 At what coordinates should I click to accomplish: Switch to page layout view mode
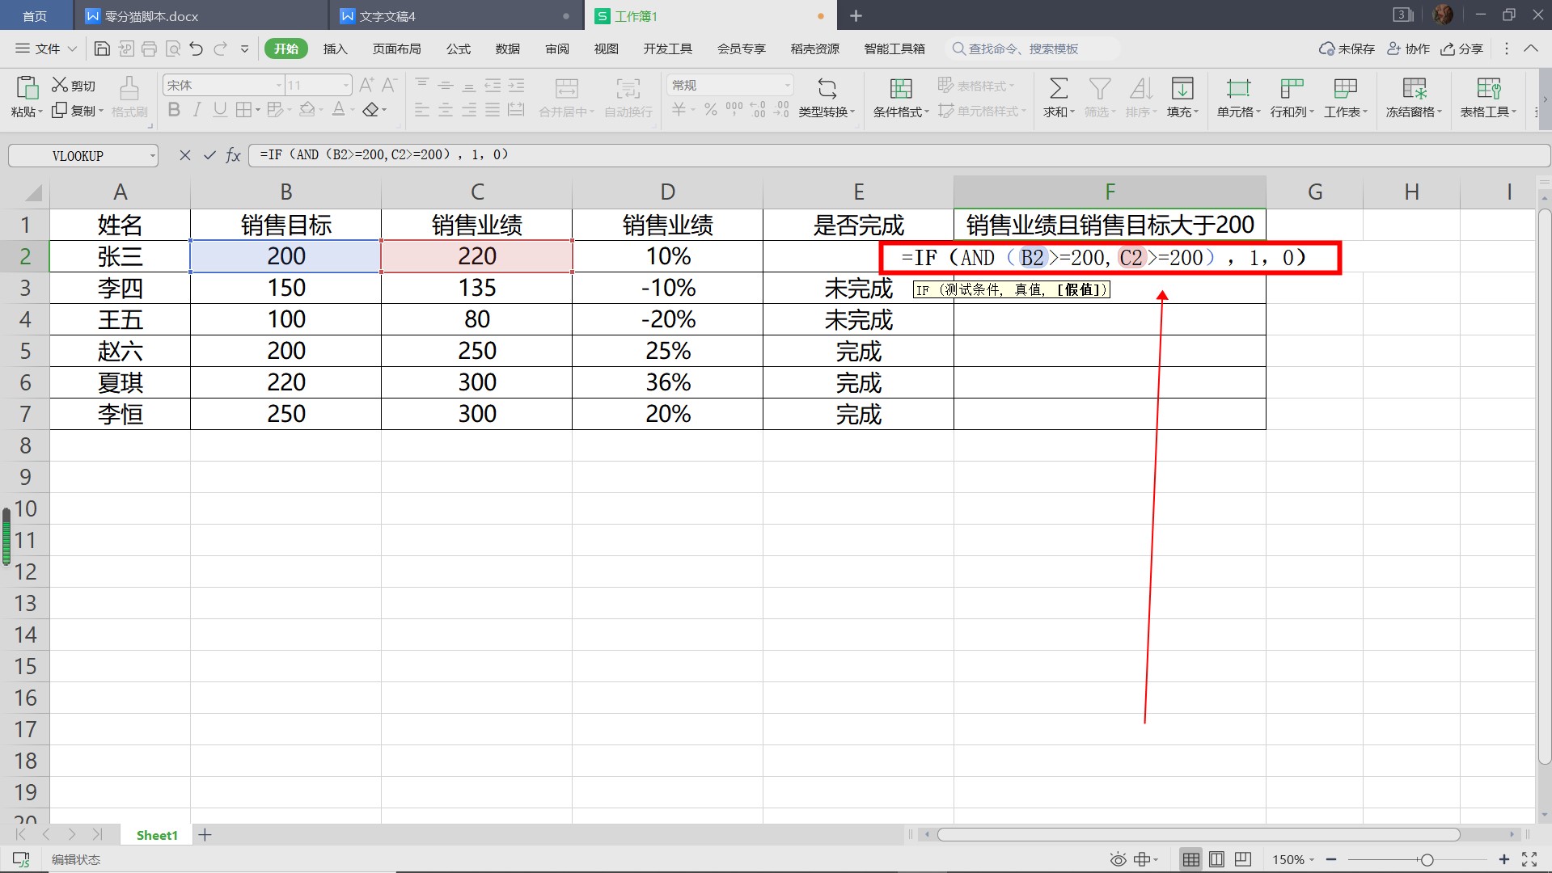(x=1216, y=859)
